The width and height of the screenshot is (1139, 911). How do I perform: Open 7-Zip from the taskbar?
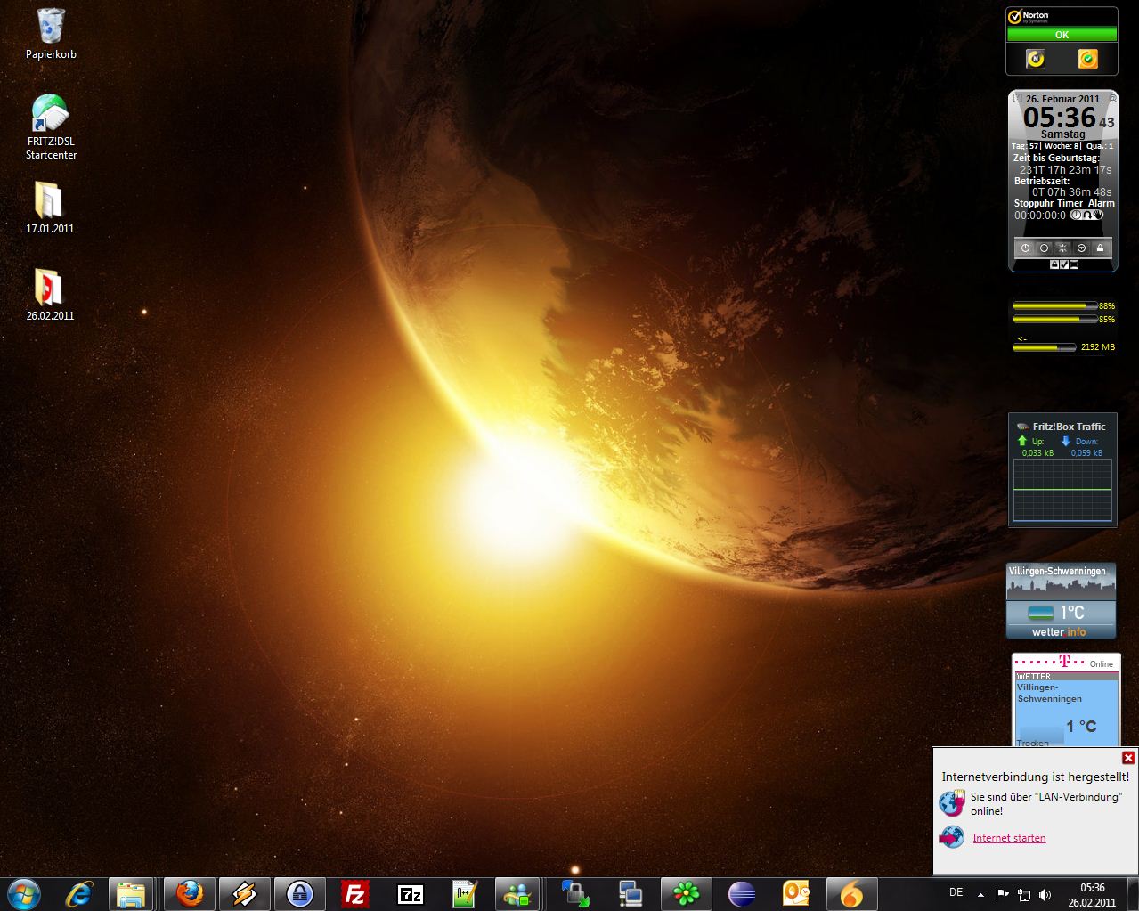411,893
